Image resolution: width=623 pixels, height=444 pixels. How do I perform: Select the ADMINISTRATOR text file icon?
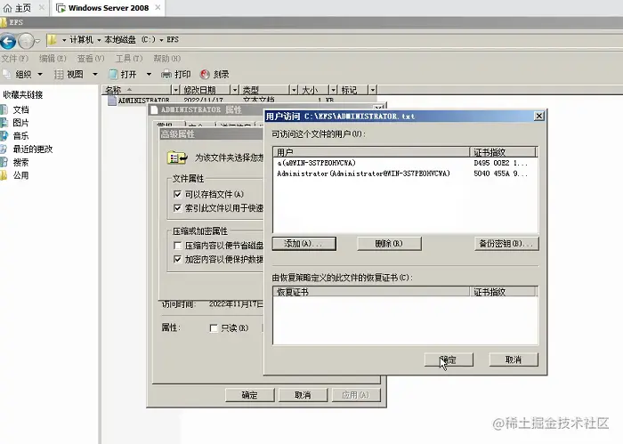112,101
